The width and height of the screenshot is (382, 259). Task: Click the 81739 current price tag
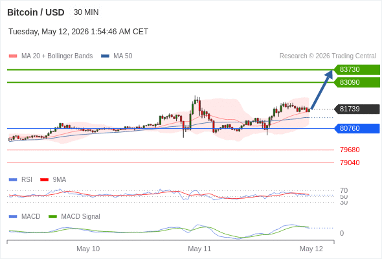[x=357, y=109]
